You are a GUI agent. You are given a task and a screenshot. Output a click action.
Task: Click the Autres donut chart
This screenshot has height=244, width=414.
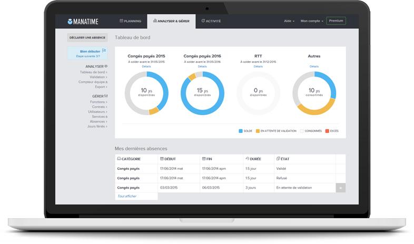(x=314, y=93)
